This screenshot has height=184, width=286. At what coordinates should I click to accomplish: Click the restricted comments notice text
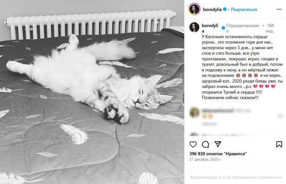[236, 177]
